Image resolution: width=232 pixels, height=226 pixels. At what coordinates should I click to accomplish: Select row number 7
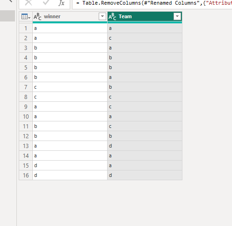26,87
